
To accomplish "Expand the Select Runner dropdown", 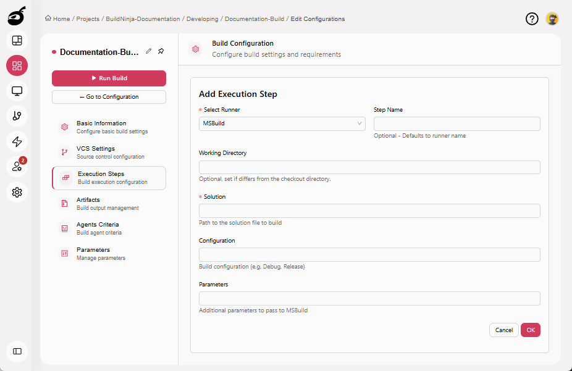I will pyautogui.click(x=282, y=123).
